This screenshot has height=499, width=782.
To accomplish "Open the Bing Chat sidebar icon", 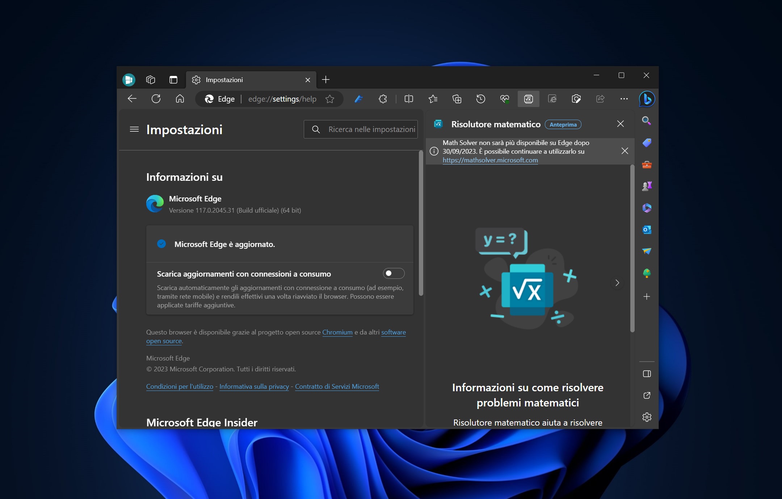I will (647, 99).
